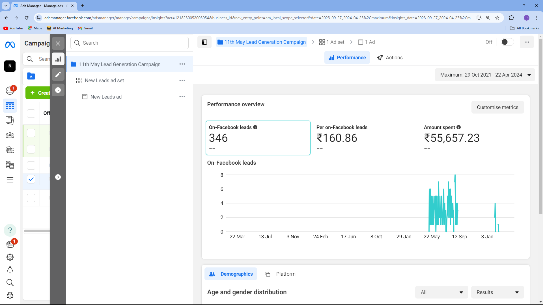
Task: Tick the last campaign row checkbox
Action: [x=31, y=198]
